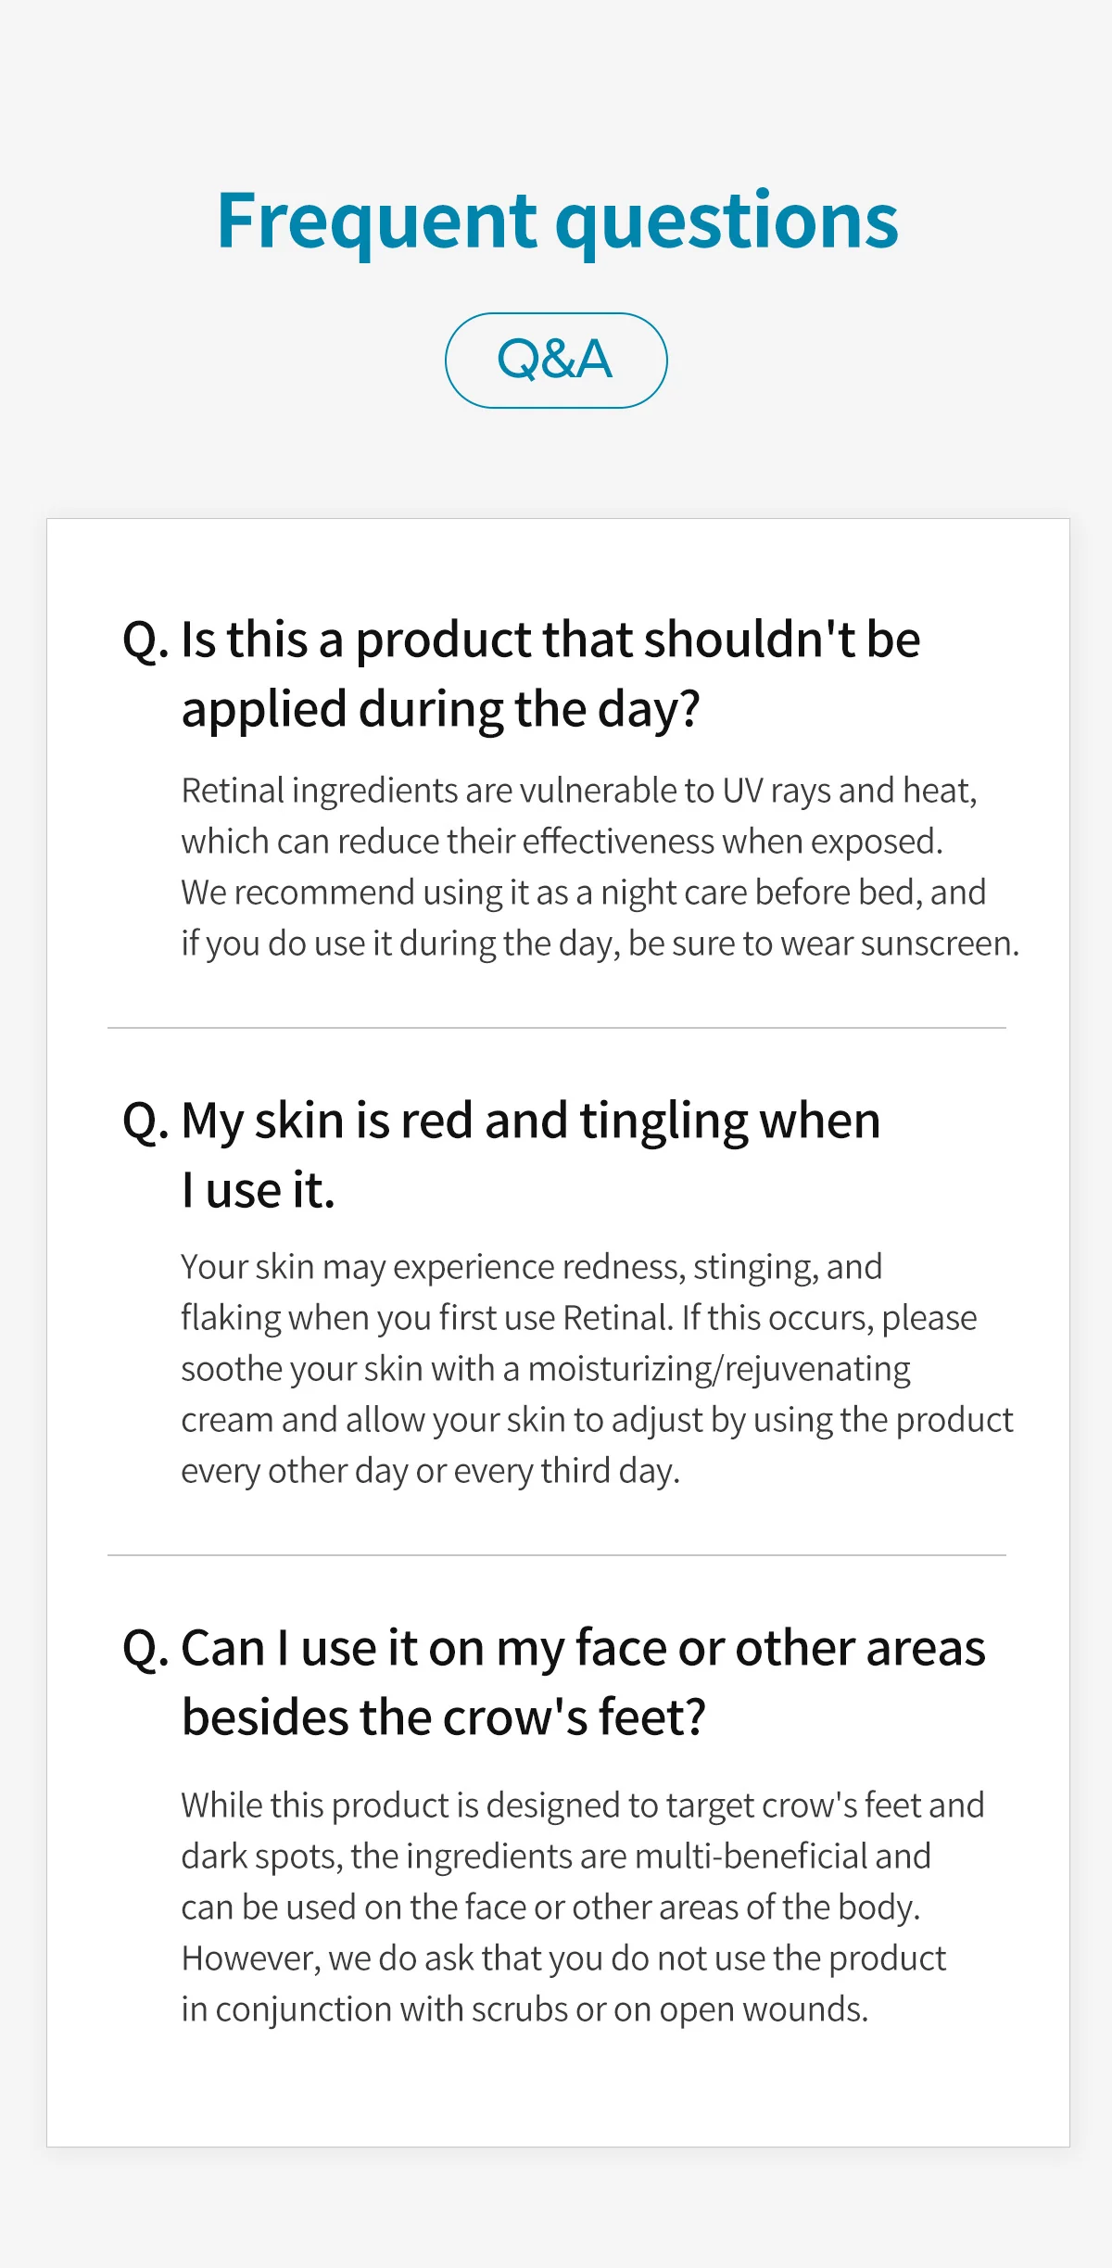
Task: Click the line "I use it." in second question
Action: point(258,1190)
